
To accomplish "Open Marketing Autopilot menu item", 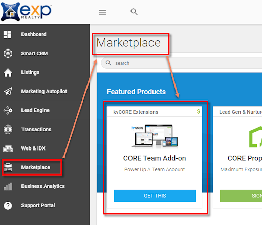I will click(x=44, y=91).
